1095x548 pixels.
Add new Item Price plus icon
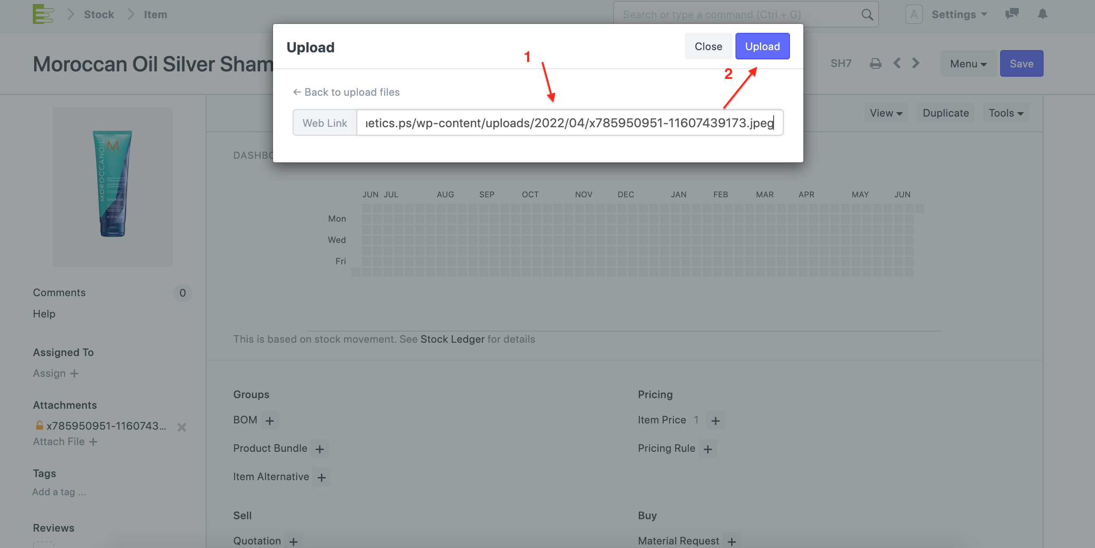[715, 421]
